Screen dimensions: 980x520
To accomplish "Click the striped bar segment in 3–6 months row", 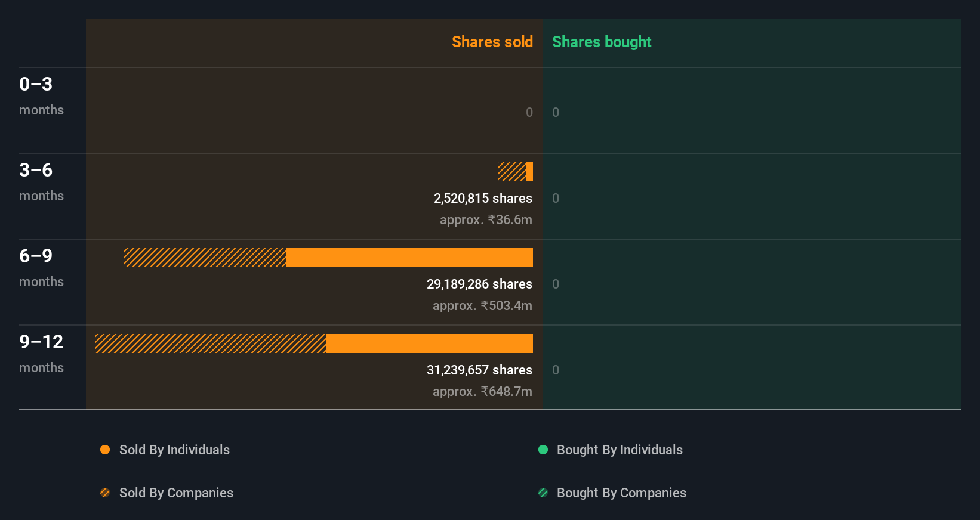I will (512, 172).
